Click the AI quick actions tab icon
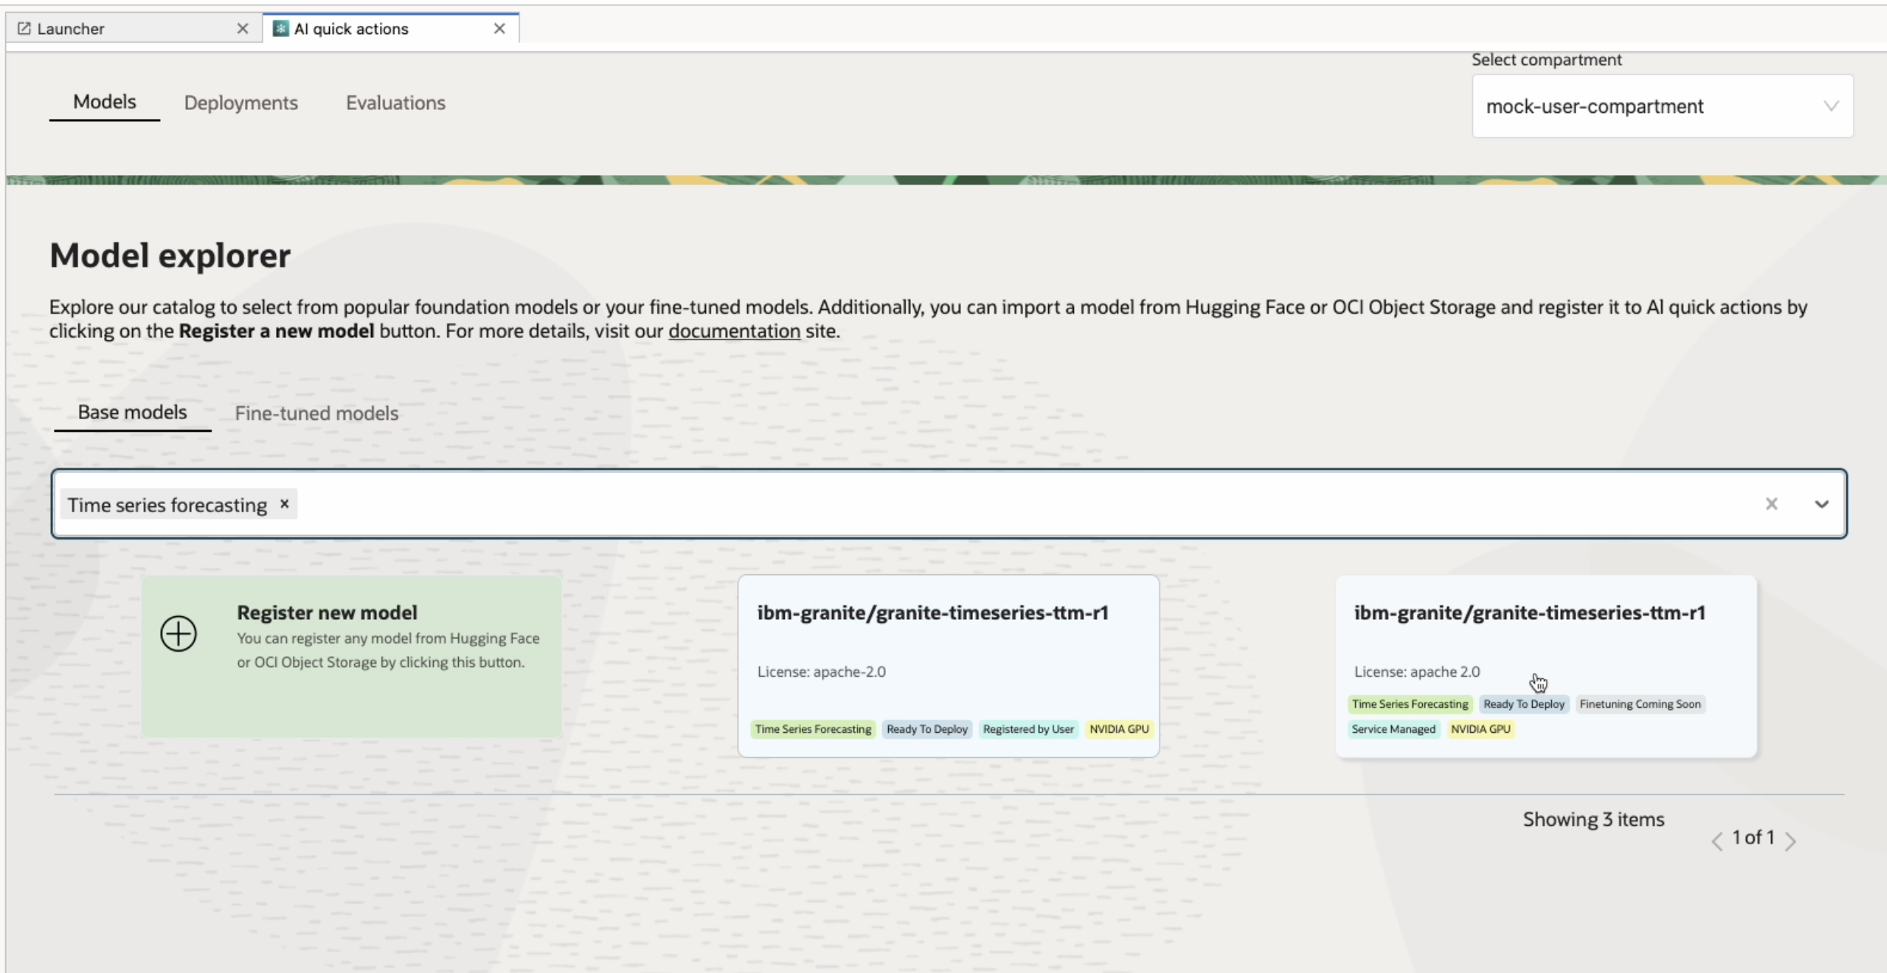The image size is (1887, 973). pyautogui.click(x=281, y=29)
